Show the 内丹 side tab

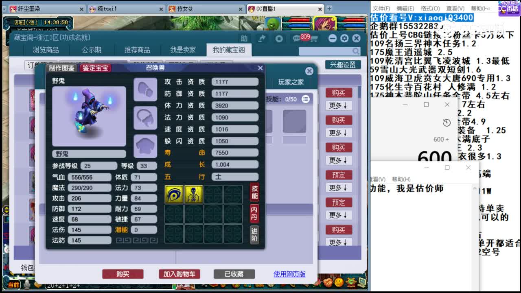(254, 213)
